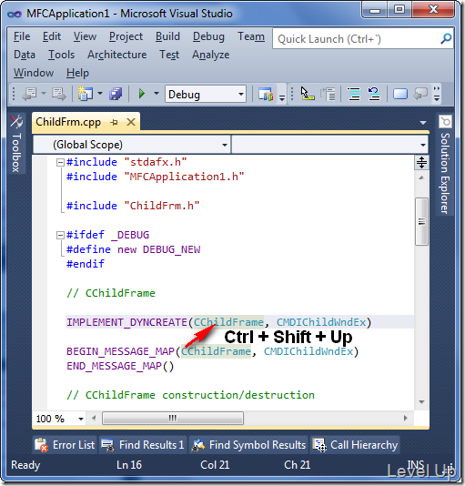Screen dimensions: 465x486
Task: Click the Visual Studio infinity logo icon
Action: point(15,15)
